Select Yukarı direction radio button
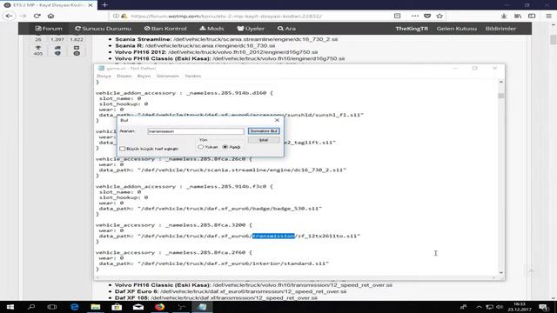 201,147
